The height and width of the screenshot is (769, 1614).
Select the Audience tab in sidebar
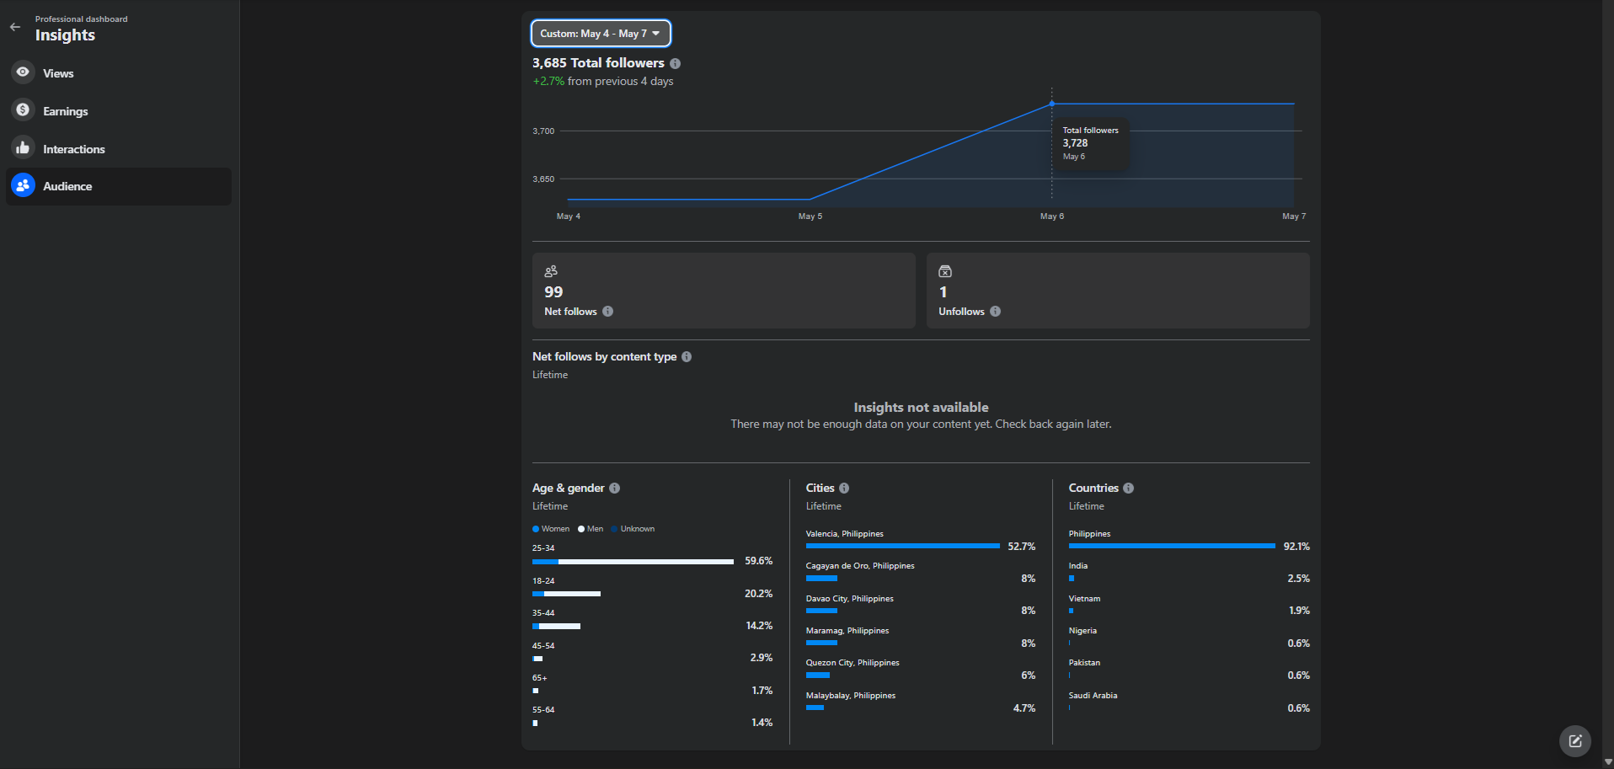pos(67,186)
